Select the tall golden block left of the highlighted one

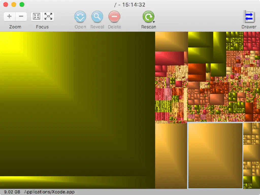171,156
